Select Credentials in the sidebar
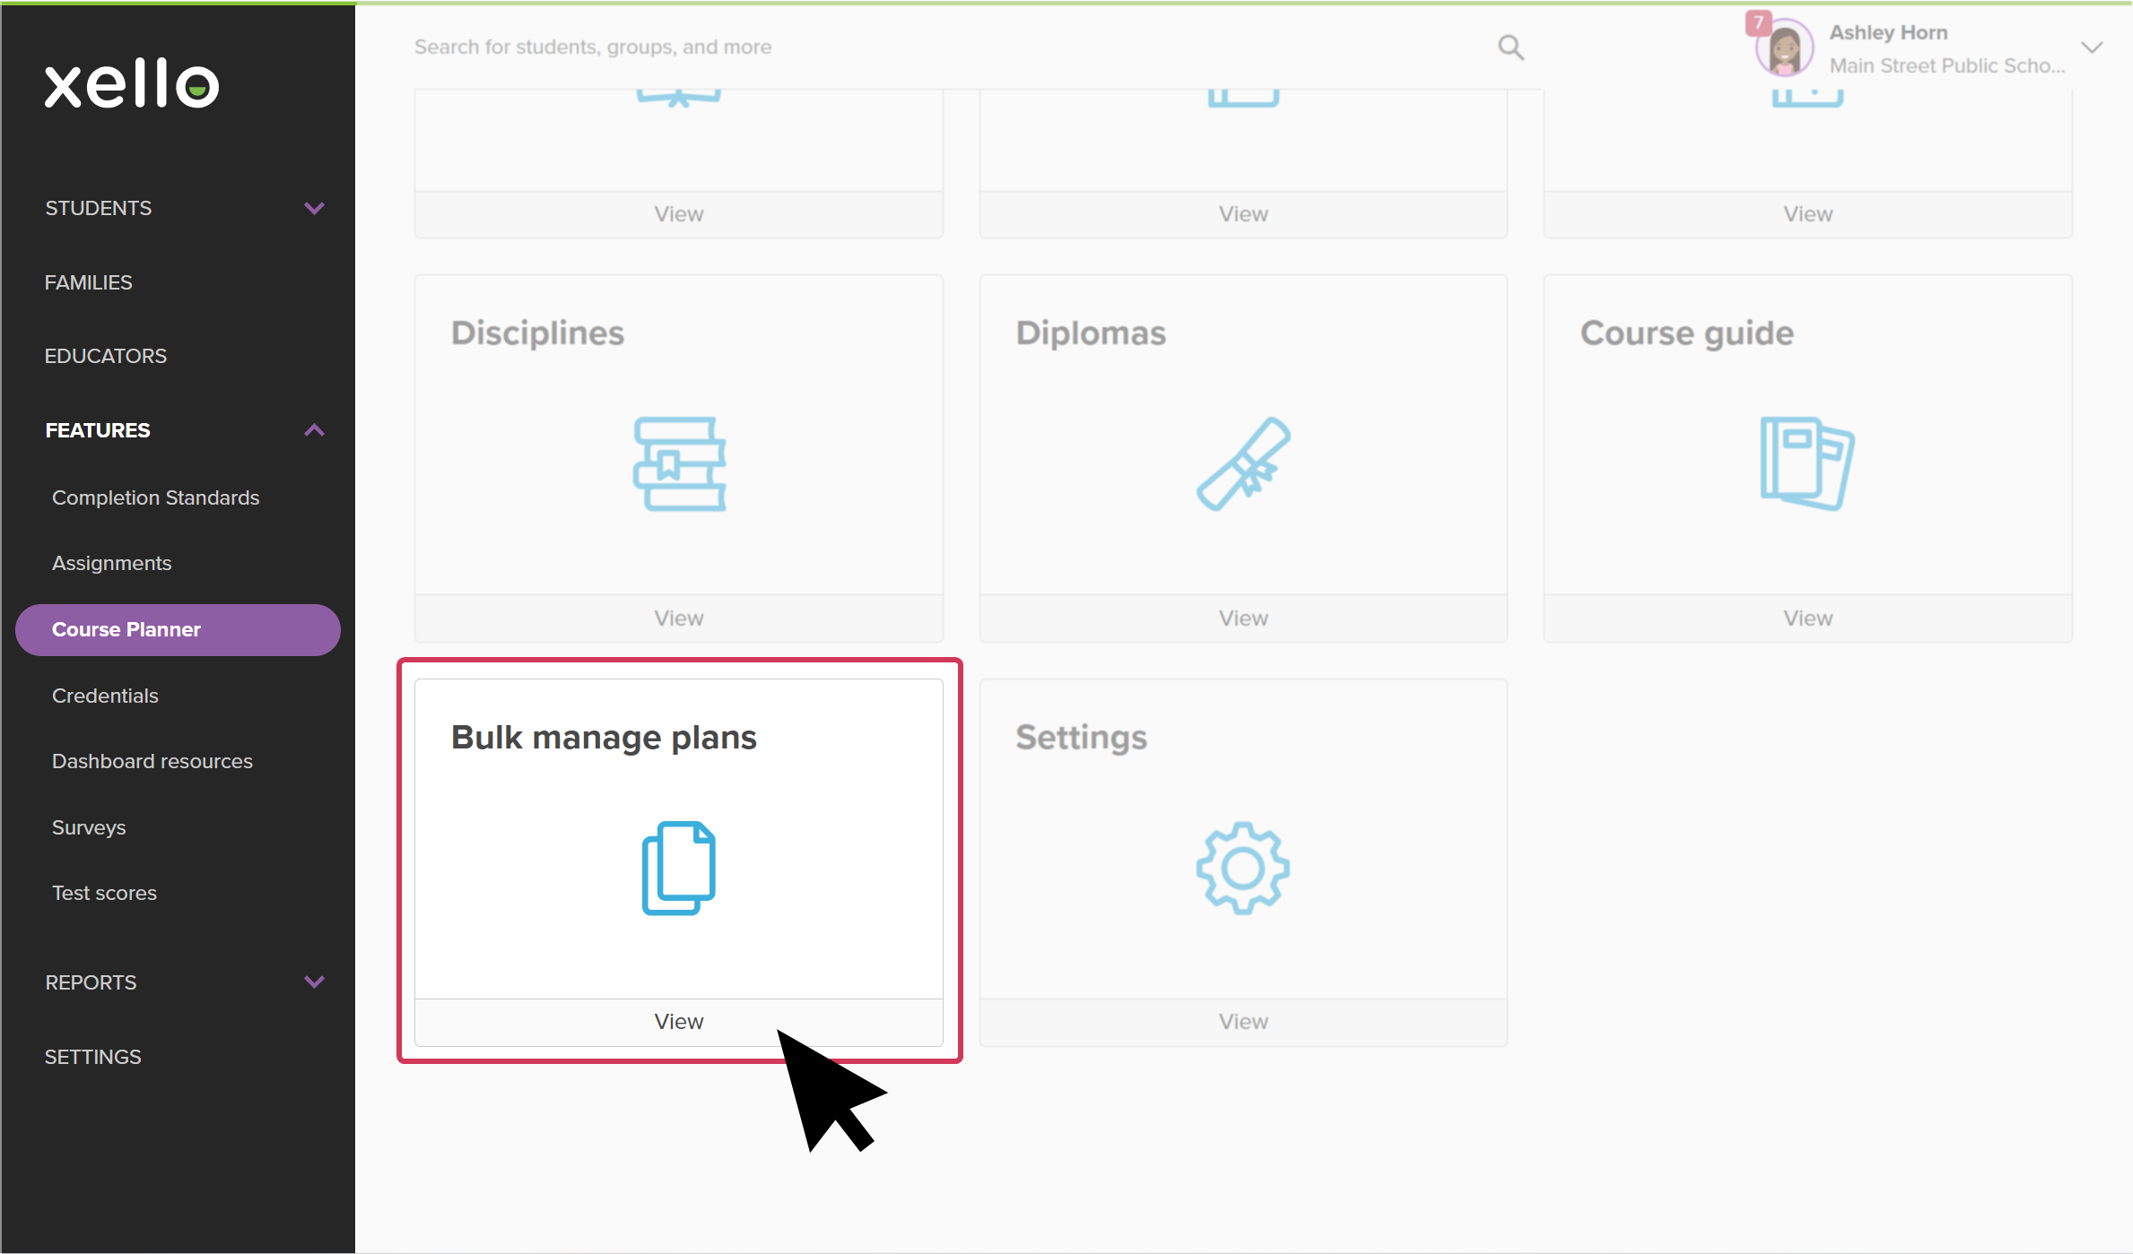Image resolution: width=2133 pixels, height=1254 pixels. click(x=105, y=696)
